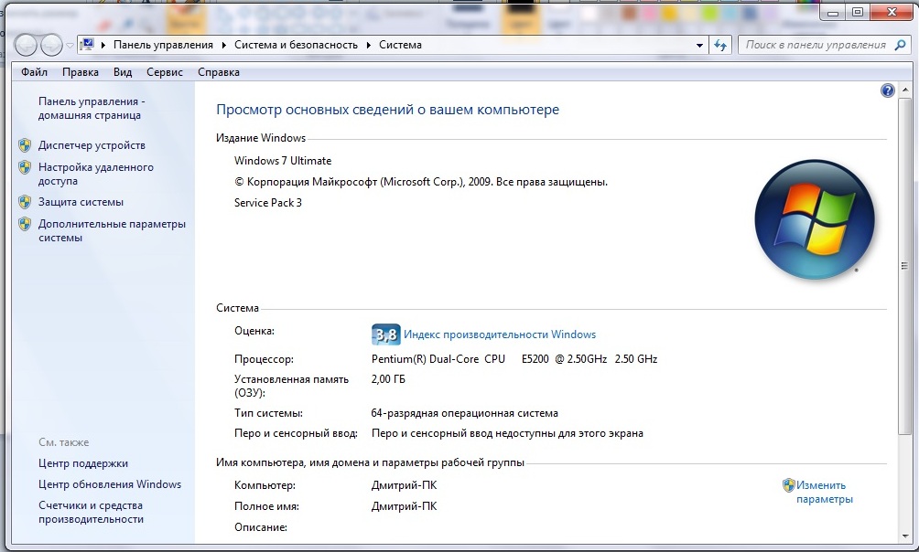Click the Поиск в панели управления search field

pos(815,45)
